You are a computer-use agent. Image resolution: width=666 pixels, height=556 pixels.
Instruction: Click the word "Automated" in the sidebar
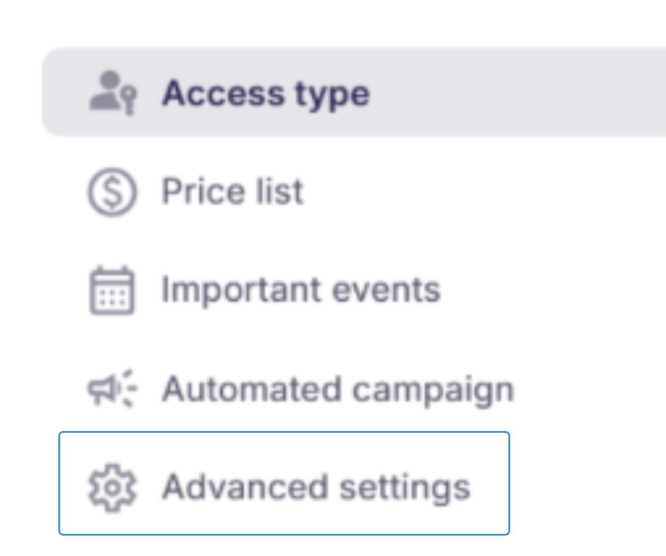(251, 389)
